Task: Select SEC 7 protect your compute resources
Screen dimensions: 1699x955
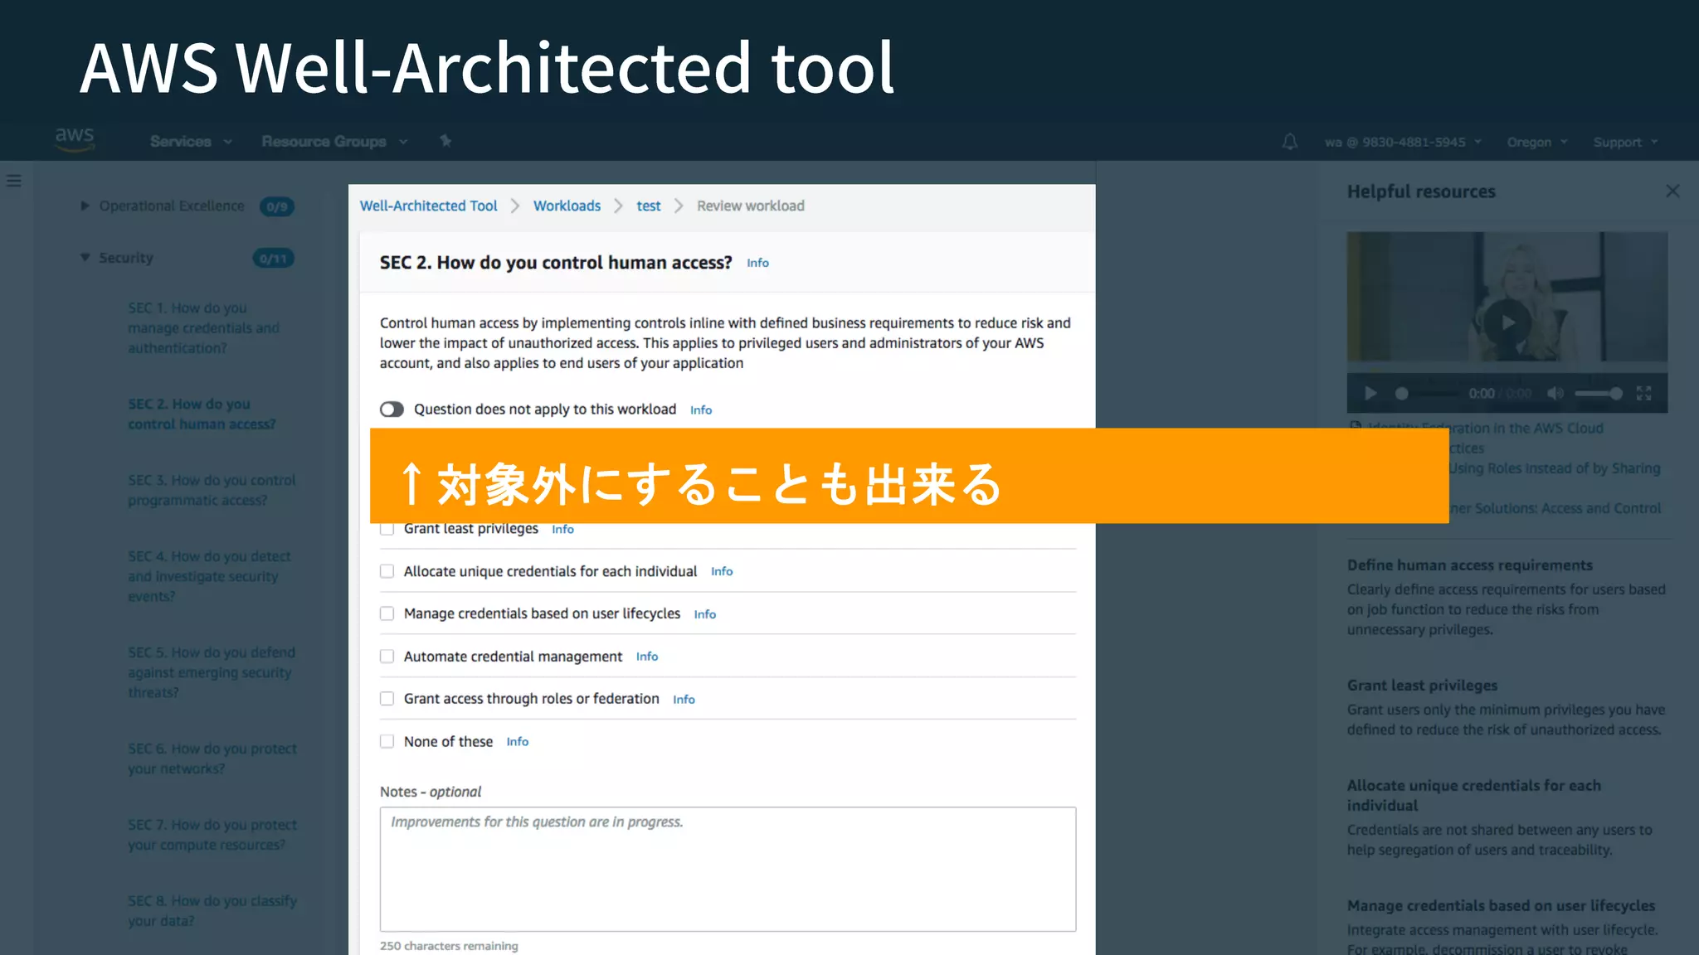Action: click(212, 835)
